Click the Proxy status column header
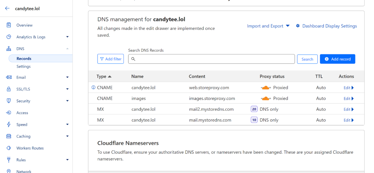374x173 pixels. (272, 76)
